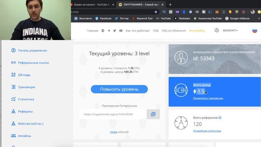Viewport: 261px width, 147px height.
Task: Open the DoubleWay link
Action: click(197, 31)
